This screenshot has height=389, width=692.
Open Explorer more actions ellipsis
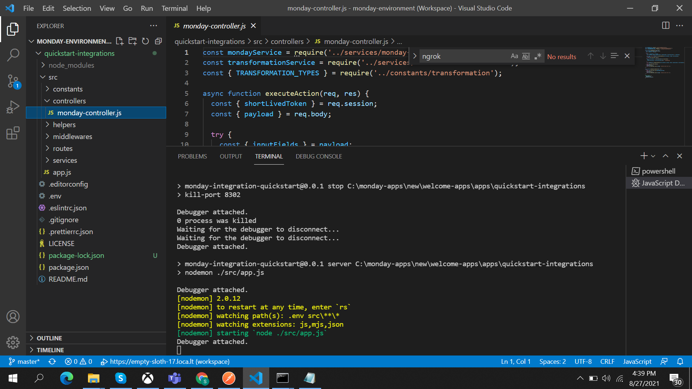point(154,26)
